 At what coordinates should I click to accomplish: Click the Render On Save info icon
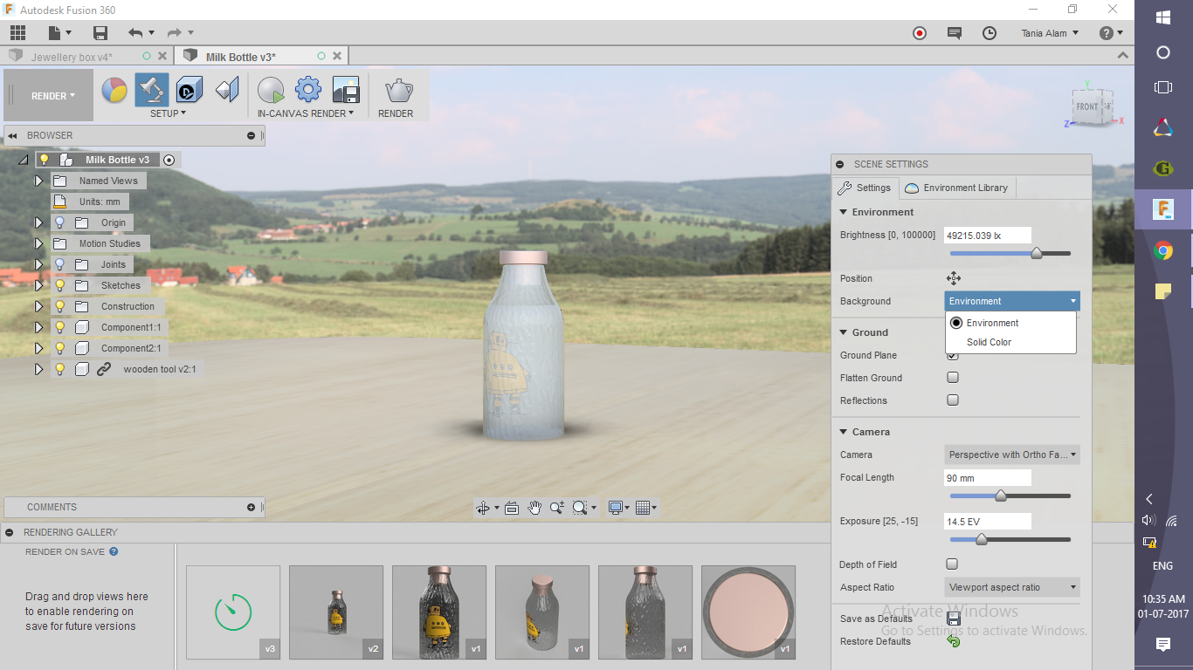114,551
